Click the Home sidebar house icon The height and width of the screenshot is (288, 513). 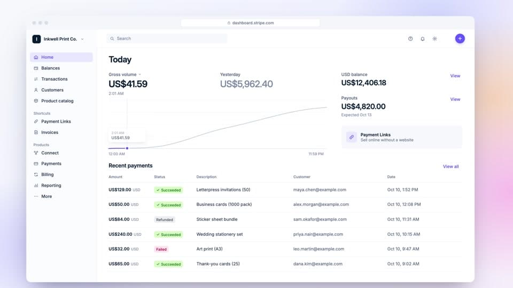[x=36, y=57]
